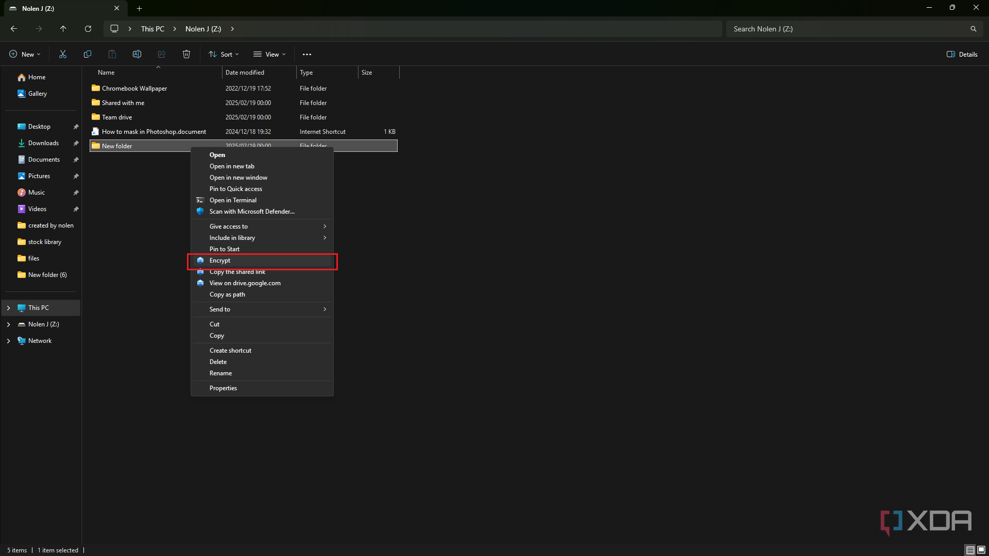The image size is (989, 556).
Task: Toggle the Details pane
Action: point(962,54)
